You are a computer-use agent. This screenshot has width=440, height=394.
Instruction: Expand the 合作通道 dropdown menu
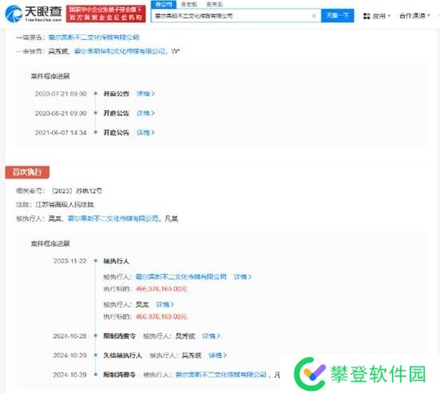click(x=414, y=16)
